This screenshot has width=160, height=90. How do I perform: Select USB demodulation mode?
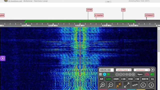(x=130, y=79)
